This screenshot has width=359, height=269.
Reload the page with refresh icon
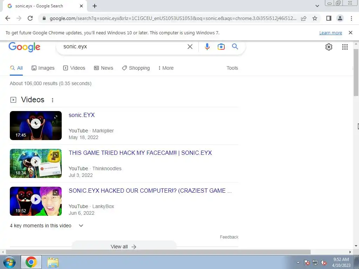(30, 18)
